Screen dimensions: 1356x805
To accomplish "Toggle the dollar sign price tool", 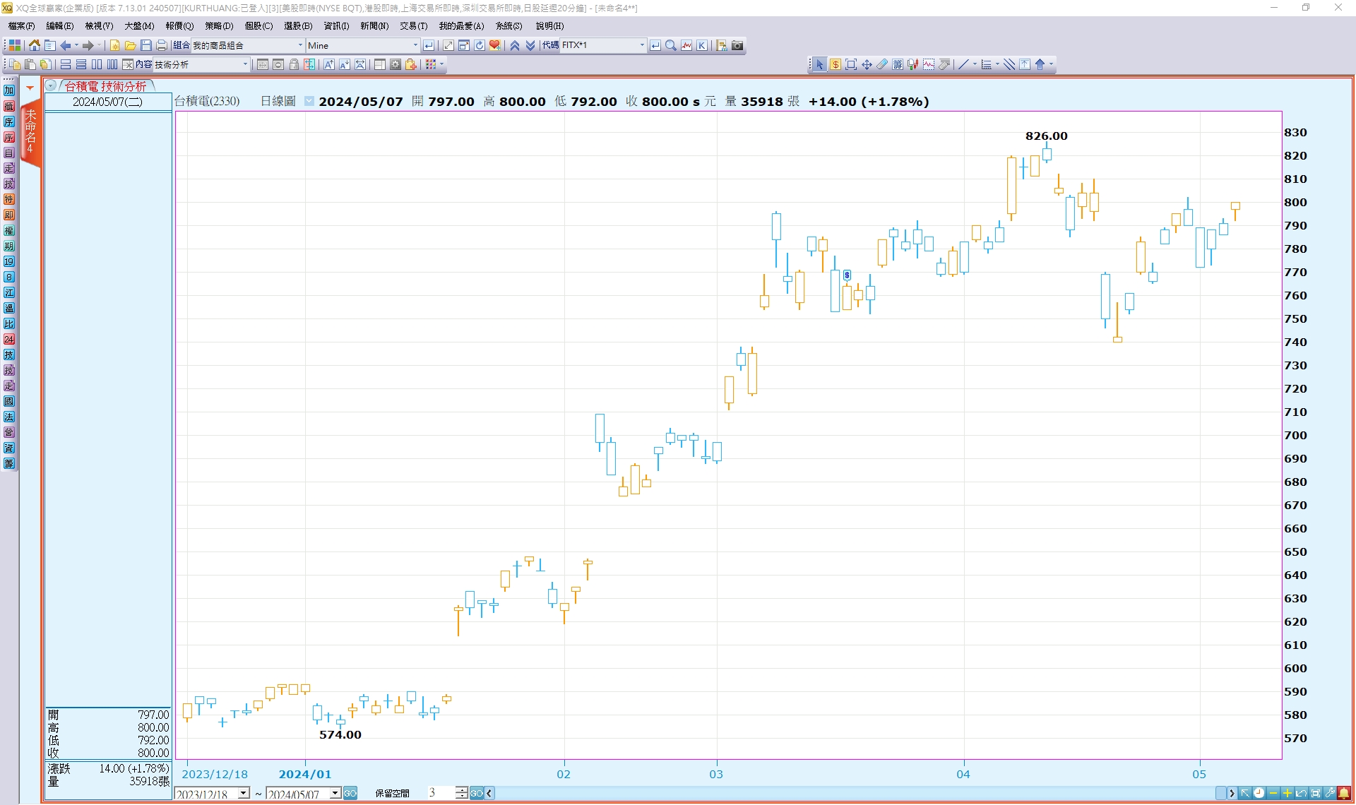I will click(835, 64).
